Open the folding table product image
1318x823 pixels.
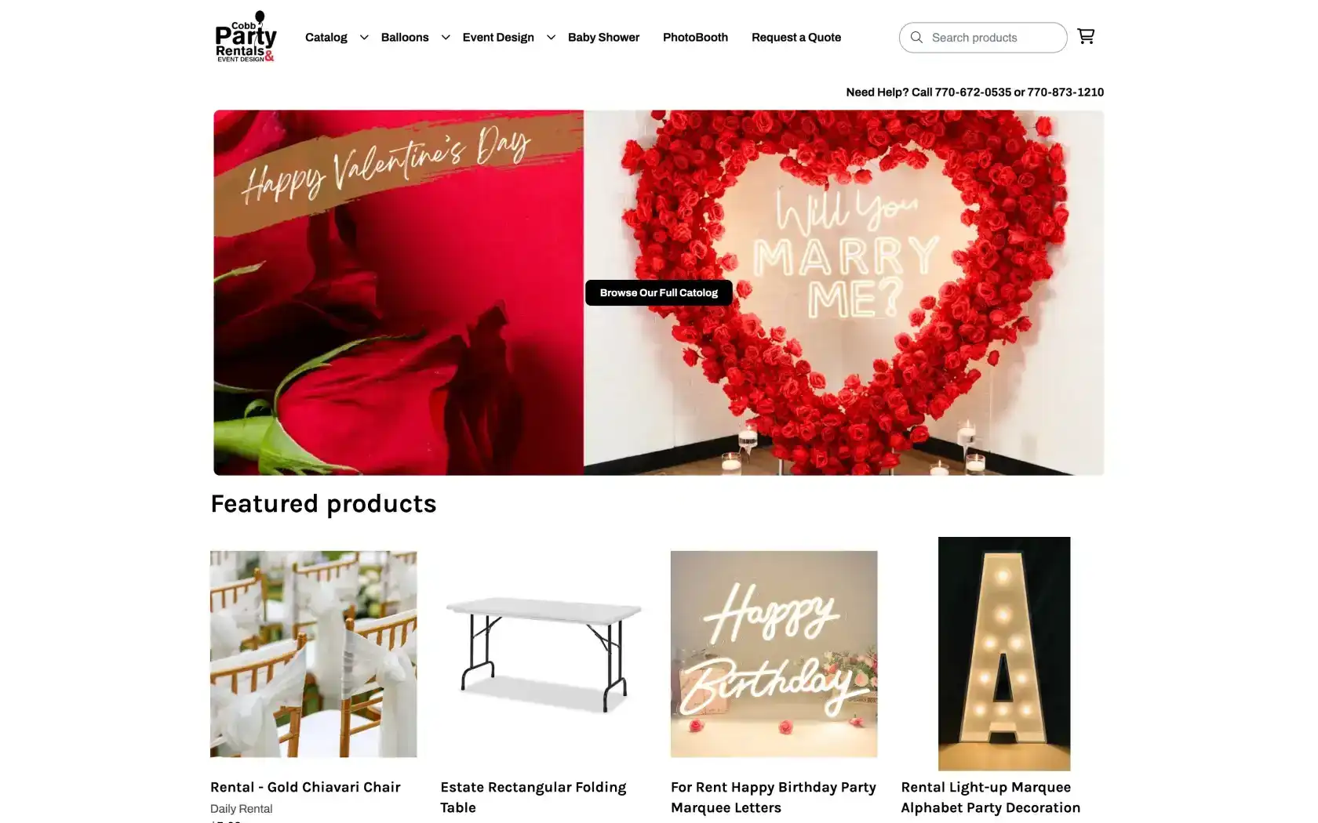tap(544, 654)
